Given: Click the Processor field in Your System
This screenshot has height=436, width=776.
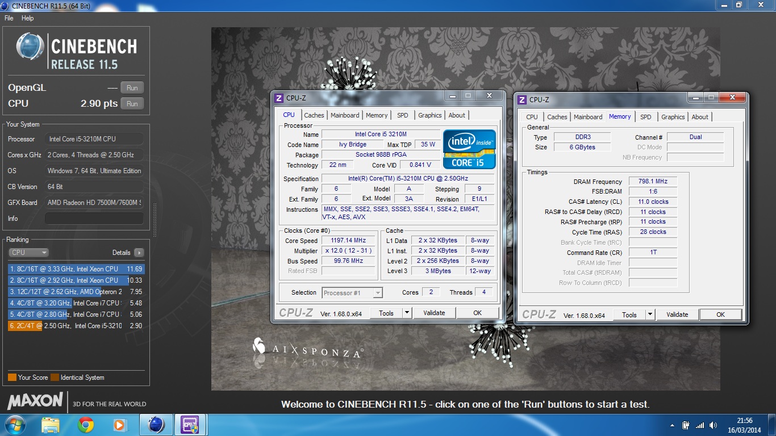Looking at the screenshot, I should pyautogui.click(x=94, y=139).
